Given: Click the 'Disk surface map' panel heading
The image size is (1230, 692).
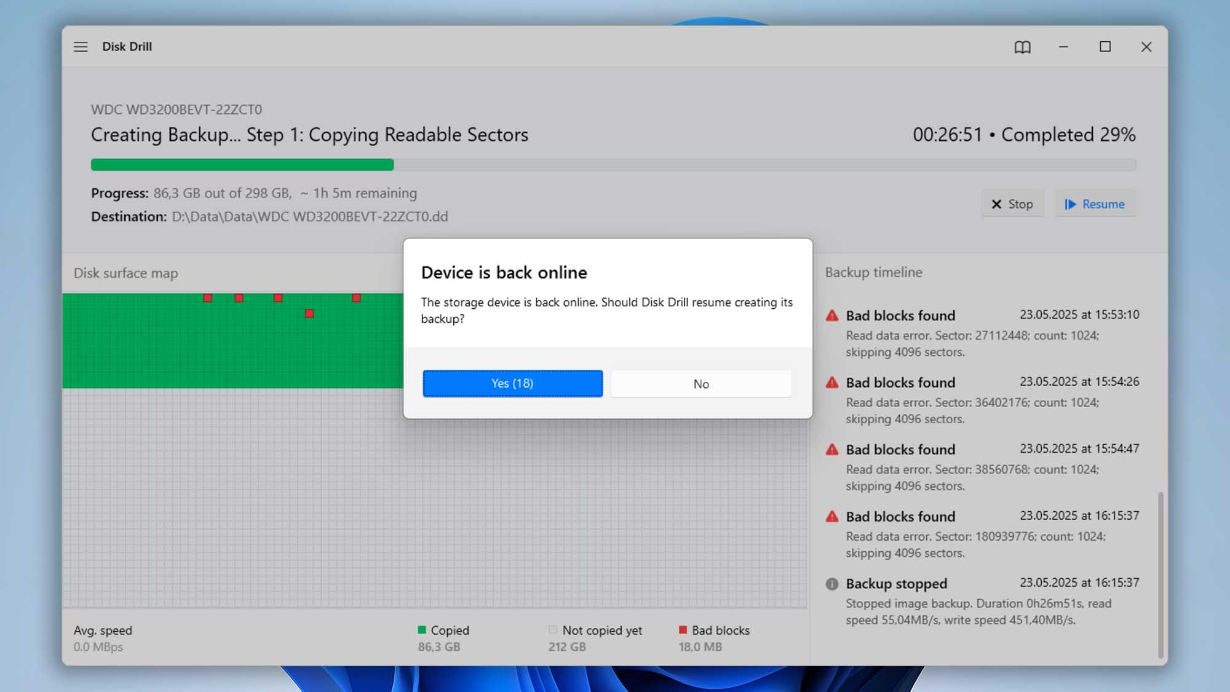Looking at the screenshot, I should pyautogui.click(x=126, y=273).
